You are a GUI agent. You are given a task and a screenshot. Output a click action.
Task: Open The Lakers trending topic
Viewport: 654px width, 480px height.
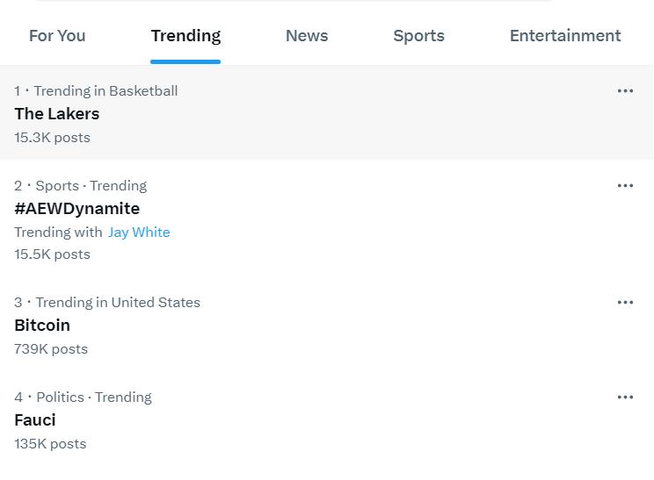coord(57,114)
